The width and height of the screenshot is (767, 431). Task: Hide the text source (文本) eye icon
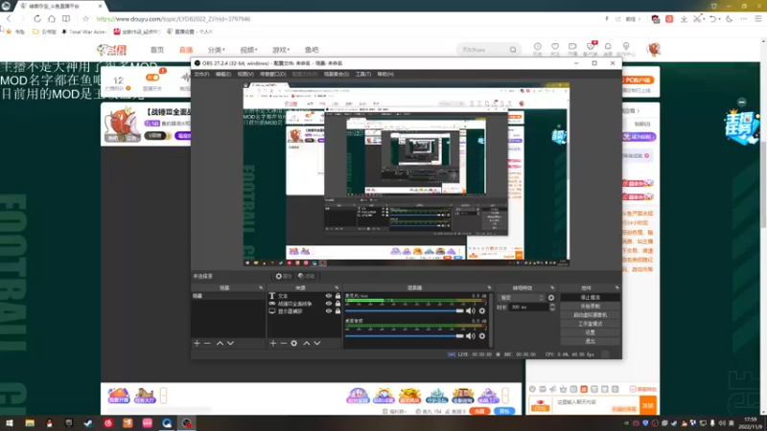pyautogui.click(x=329, y=296)
